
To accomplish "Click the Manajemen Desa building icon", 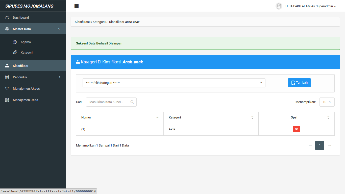I will pyautogui.click(x=7, y=100).
